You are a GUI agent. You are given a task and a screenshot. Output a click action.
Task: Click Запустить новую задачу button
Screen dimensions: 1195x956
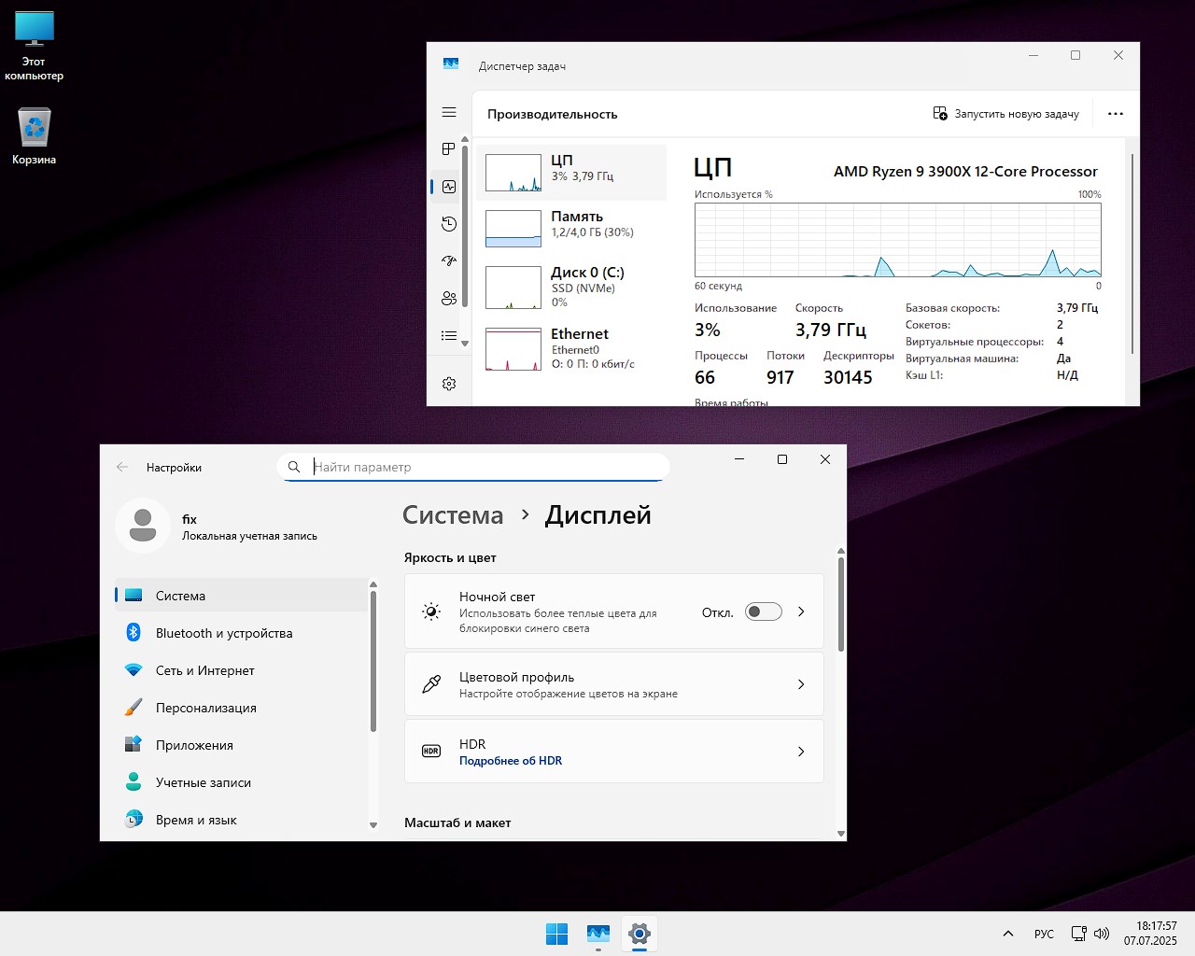click(1006, 114)
